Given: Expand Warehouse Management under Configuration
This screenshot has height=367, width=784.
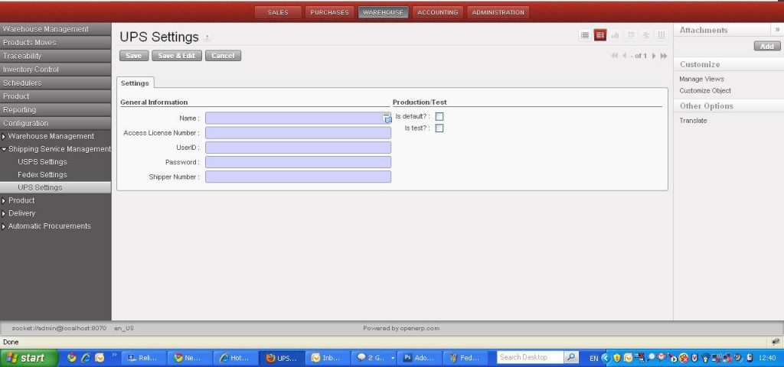Looking at the screenshot, I should [x=5, y=136].
